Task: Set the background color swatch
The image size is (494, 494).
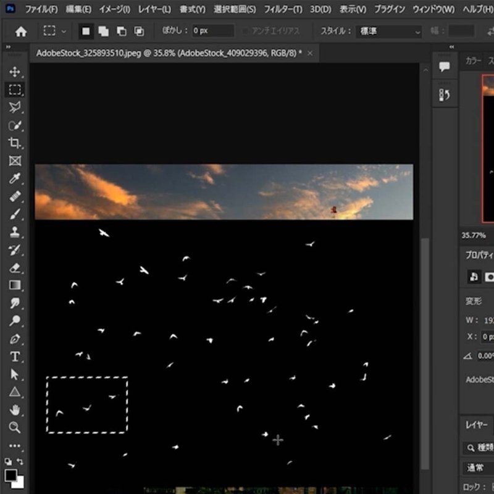Action: pos(20,484)
